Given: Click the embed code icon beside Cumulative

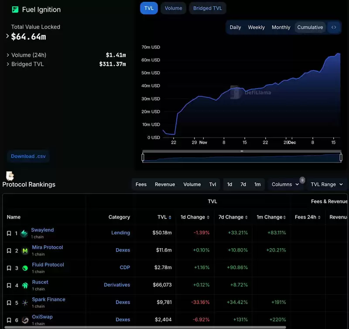Looking at the screenshot, I should (334, 27).
